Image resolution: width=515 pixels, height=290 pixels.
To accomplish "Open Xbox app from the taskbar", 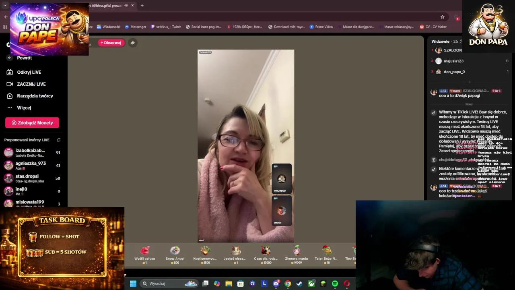I will pos(311,284).
